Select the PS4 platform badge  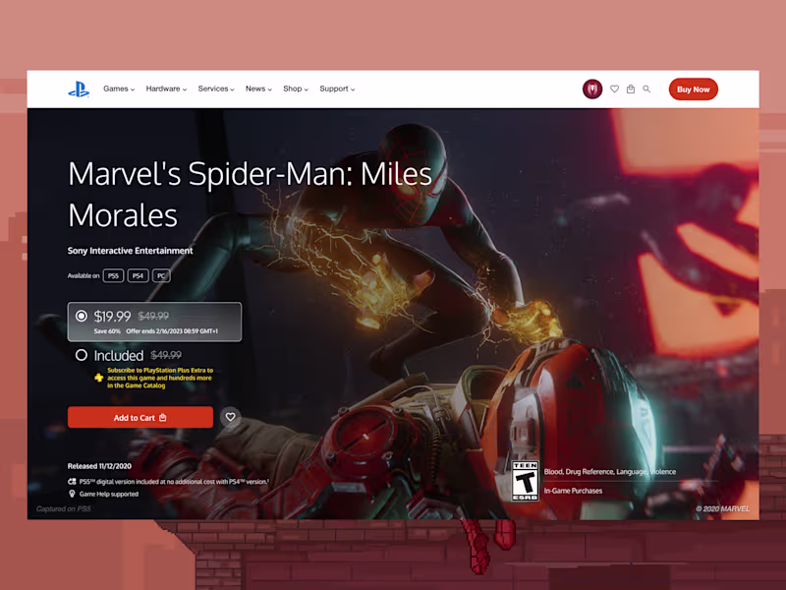(x=138, y=275)
